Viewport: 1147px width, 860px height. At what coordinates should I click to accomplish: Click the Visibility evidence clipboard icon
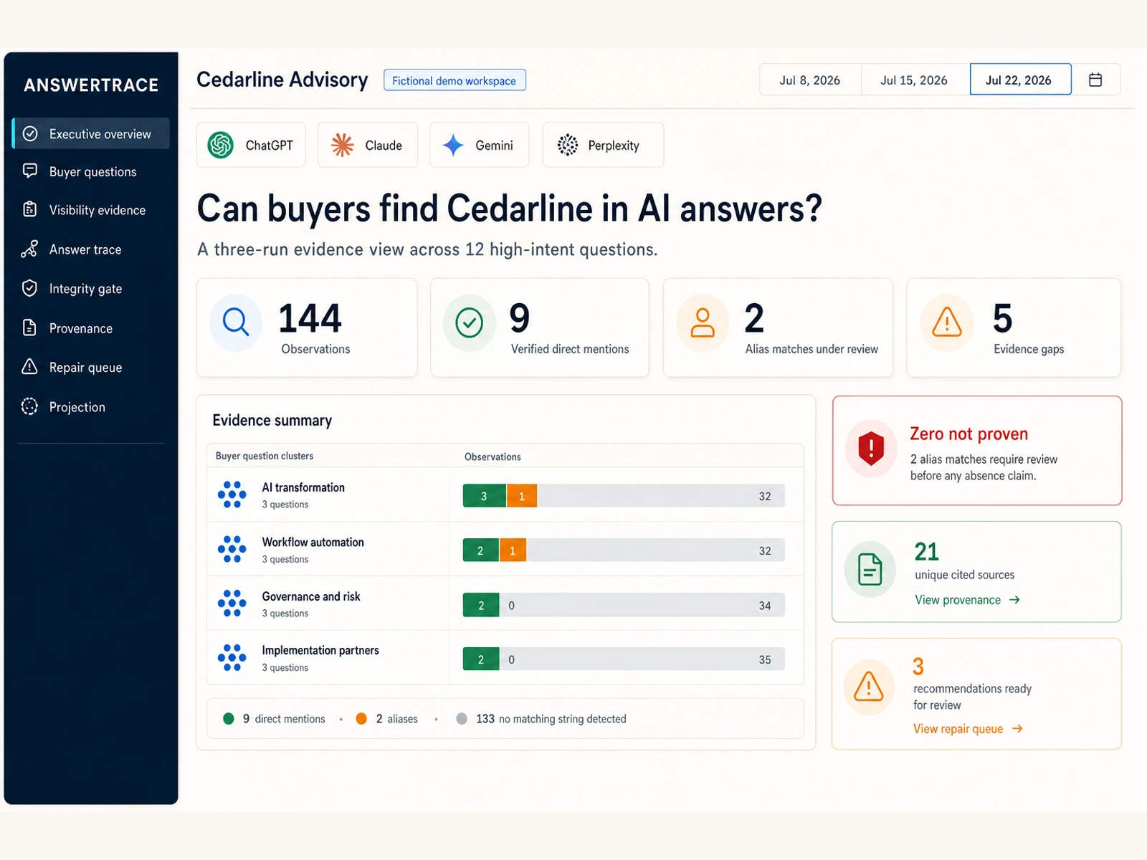tap(30, 209)
